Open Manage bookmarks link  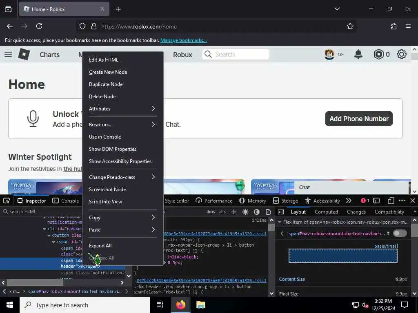coord(183,40)
